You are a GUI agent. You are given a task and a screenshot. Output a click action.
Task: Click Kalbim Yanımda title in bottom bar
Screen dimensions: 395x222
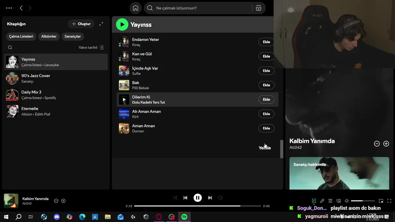[x=35, y=199]
